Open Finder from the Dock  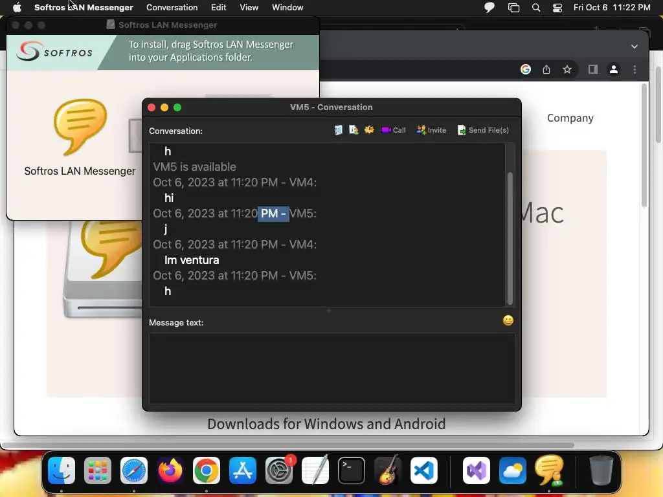click(x=62, y=470)
